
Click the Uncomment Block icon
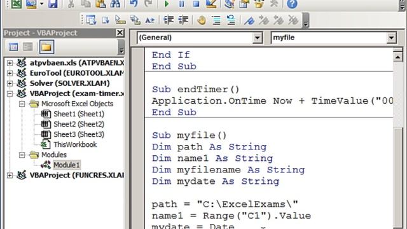point(231,20)
